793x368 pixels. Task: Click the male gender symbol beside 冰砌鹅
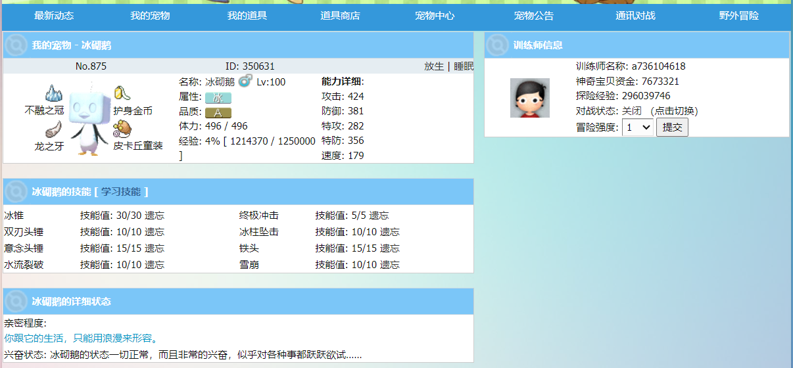coord(245,81)
